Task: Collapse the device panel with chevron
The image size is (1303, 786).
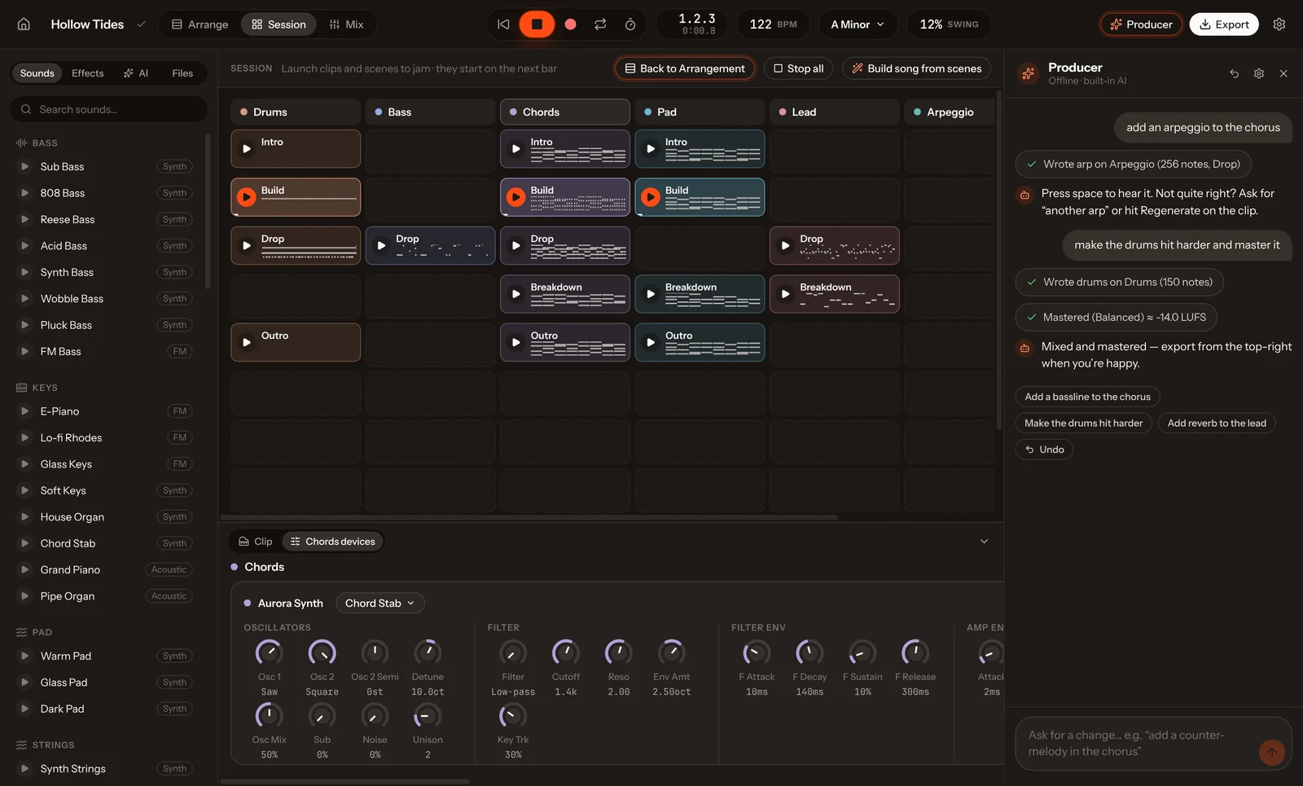Action: pyautogui.click(x=984, y=542)
